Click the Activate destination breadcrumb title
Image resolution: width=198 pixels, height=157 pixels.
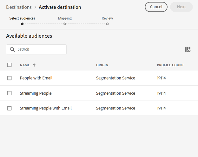point(60,7)
